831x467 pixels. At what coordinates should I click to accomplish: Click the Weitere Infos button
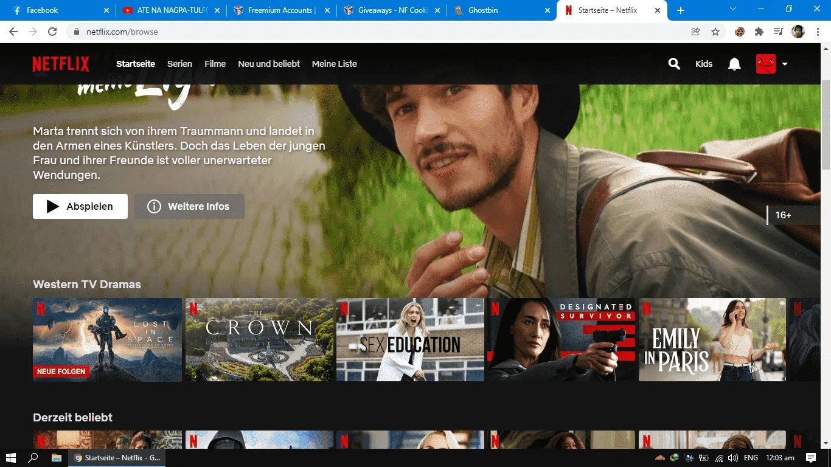(x=189, y=206)
